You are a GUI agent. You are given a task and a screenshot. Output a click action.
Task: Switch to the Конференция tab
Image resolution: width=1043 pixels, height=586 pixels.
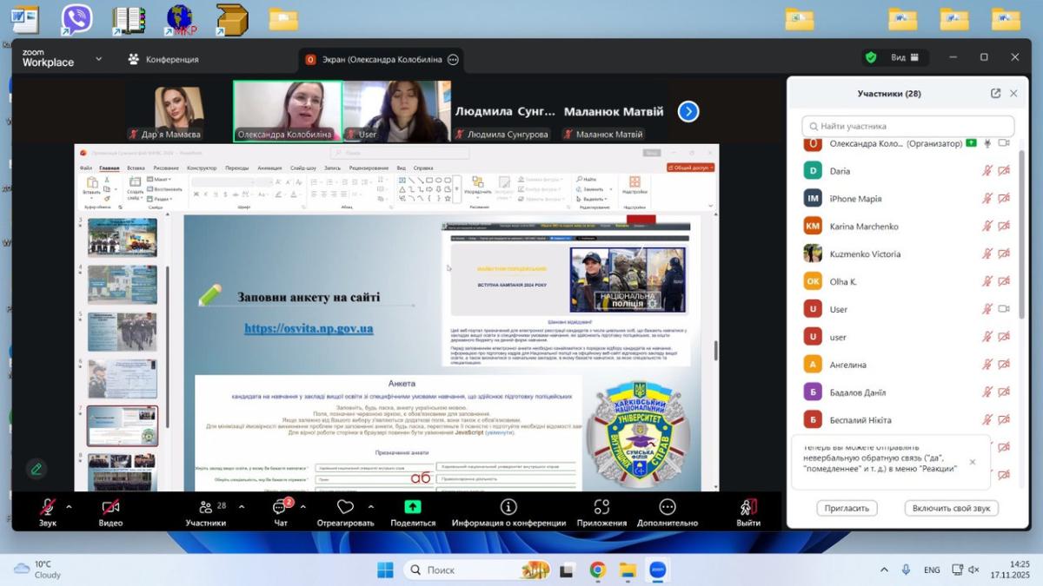[163, 59]
